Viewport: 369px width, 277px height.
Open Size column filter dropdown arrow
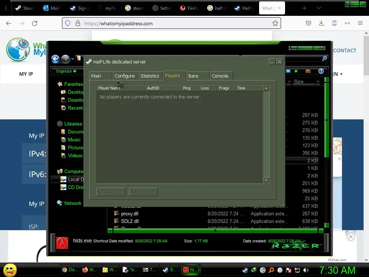pos(318,82)
